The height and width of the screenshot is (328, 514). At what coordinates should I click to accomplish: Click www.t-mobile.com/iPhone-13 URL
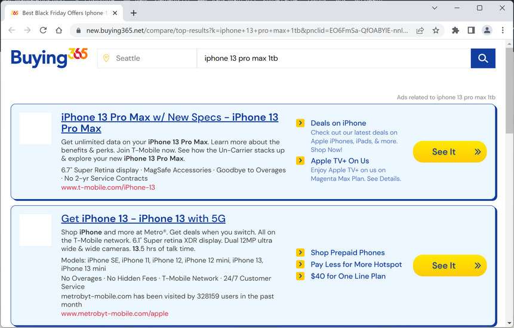coord(108,187)
